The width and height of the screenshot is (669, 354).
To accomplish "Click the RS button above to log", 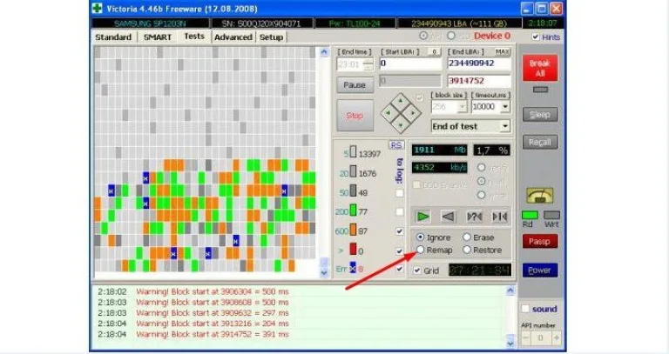I will [x=396, y=145].
